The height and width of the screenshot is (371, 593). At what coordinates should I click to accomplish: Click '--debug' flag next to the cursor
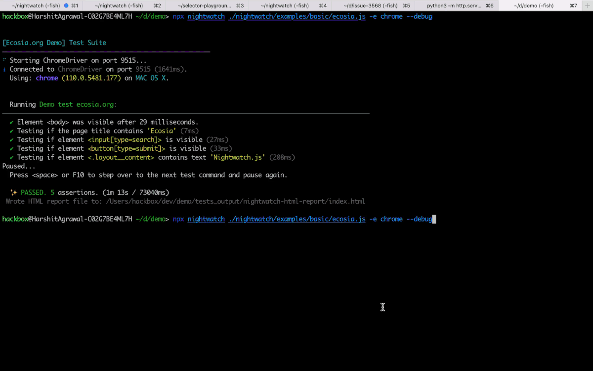[x=419, y=219]
